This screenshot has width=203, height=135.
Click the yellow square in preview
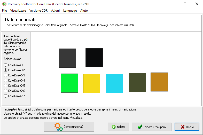point(91,83)
